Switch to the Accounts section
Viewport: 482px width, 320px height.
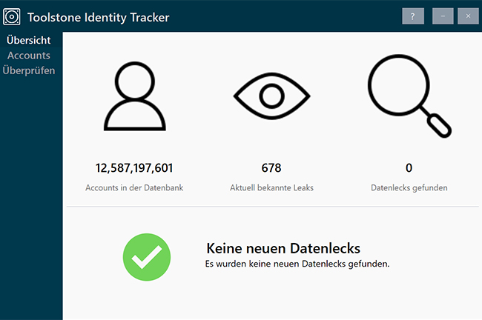tap(29, 56)
